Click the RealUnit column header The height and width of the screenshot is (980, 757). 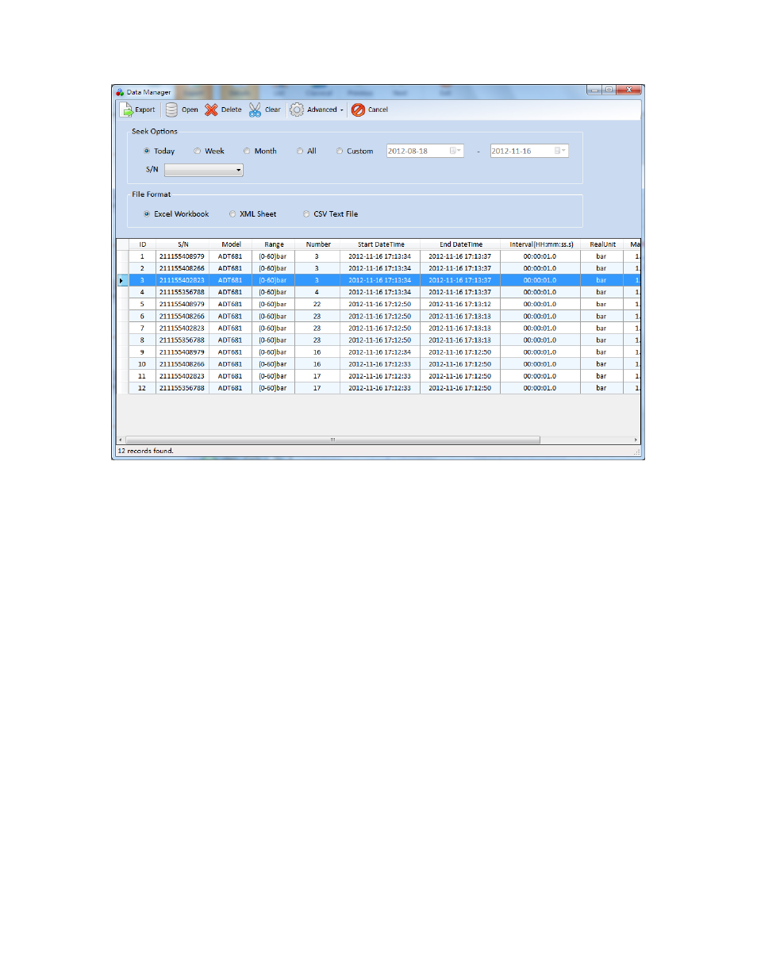(x=602, y=244)
